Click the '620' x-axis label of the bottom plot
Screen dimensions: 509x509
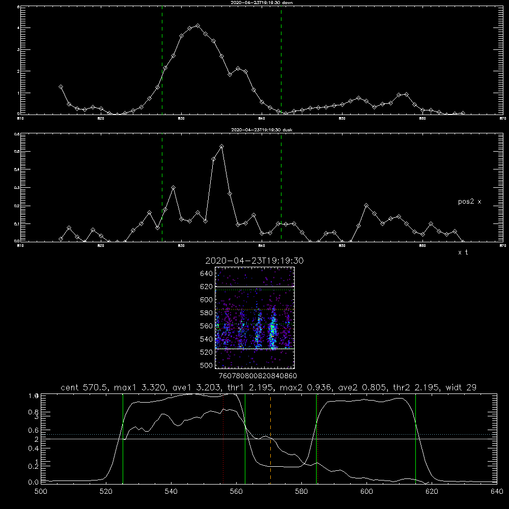point(432,492)
